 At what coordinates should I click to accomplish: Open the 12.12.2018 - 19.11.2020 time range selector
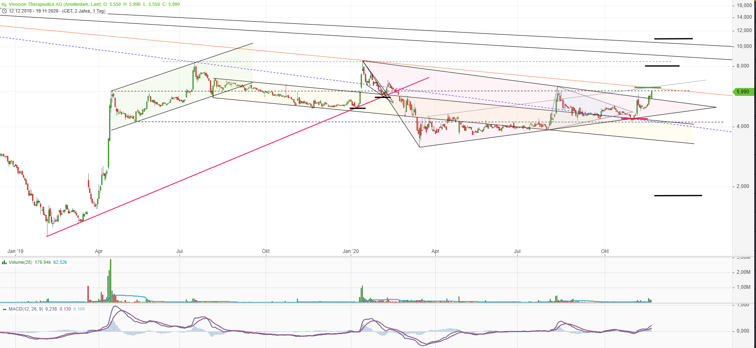tap(34, 11)
